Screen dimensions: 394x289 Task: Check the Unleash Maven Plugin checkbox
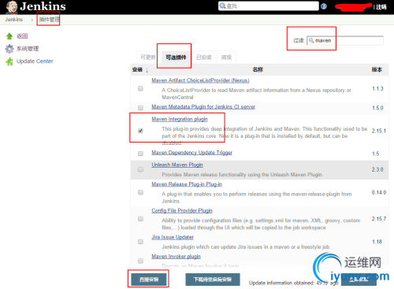point(140,169)
